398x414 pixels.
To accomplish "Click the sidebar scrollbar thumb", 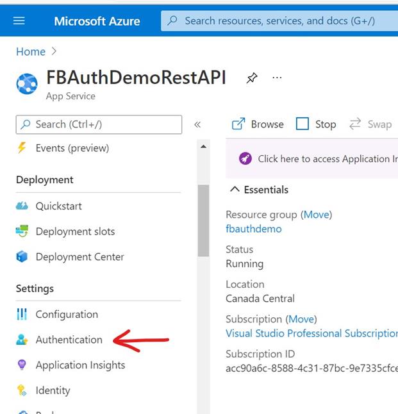I will (x=203, y=220).
